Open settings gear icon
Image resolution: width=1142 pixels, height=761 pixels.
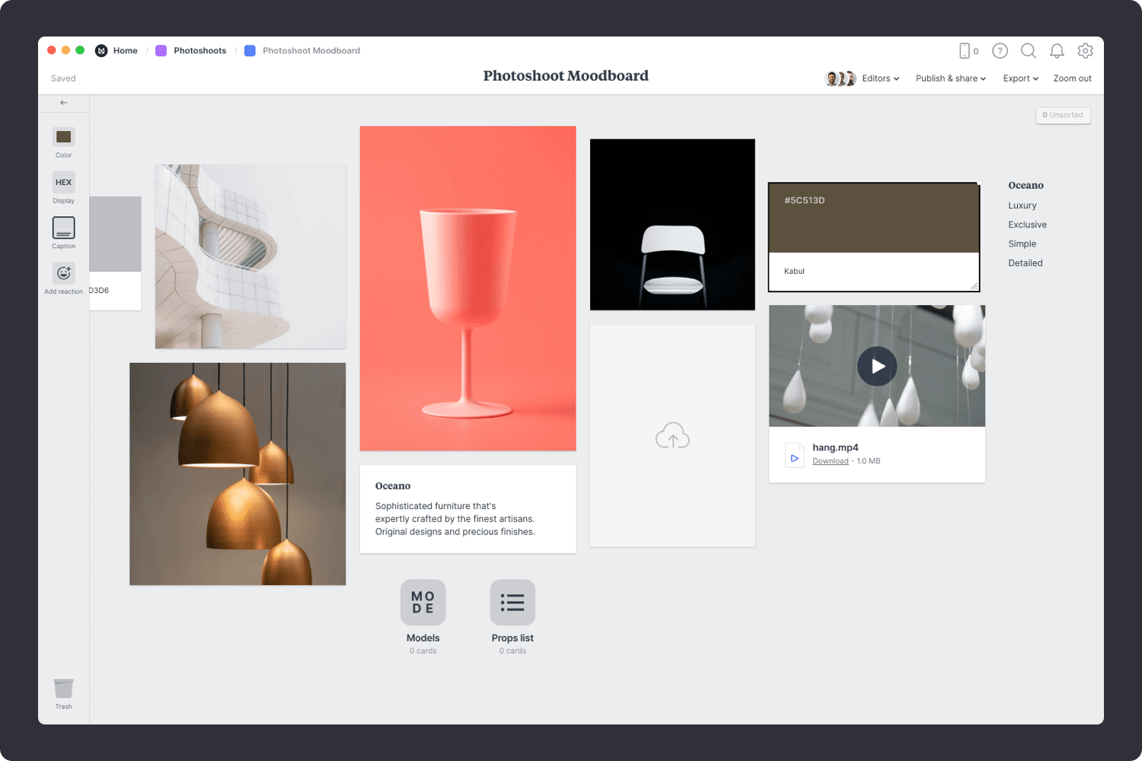pyautogui.click(x=1085, y=51)
